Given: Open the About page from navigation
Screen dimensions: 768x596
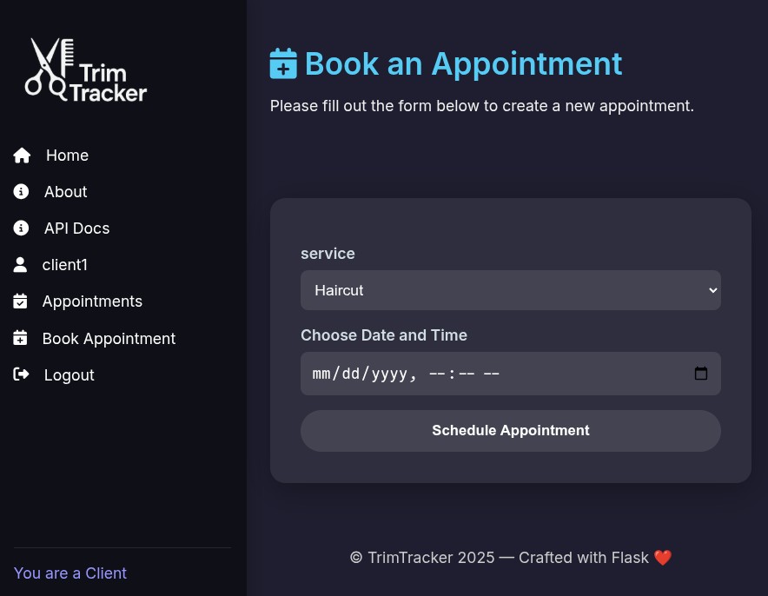Looking at the screenshot, I should [65, 191].
